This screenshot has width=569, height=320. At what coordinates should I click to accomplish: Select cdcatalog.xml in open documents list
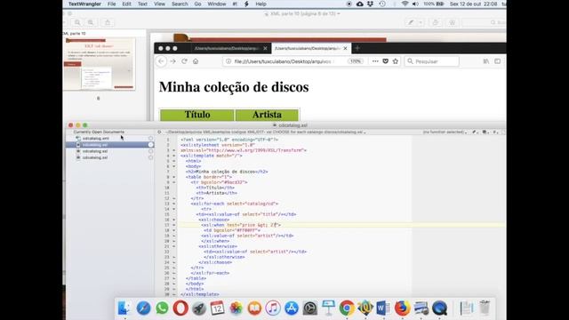pos(96,139)
